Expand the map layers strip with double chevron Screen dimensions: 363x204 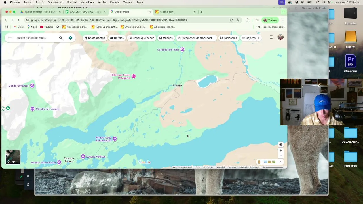tap(280, 162)
